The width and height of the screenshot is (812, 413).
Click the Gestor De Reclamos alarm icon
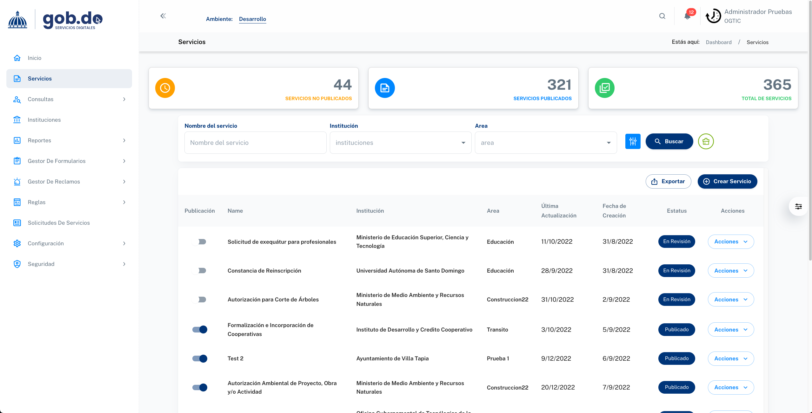(x=17, y=182)
